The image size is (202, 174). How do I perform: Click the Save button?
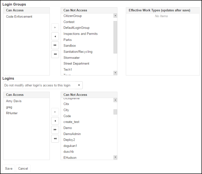[9, 168]
